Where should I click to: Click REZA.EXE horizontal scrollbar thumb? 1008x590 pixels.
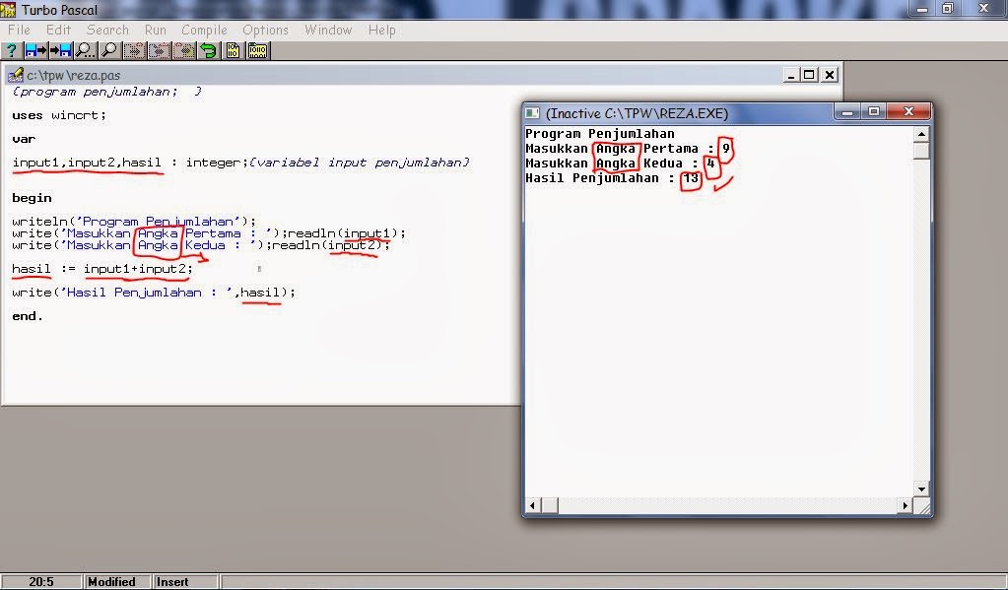click(550, 506)
